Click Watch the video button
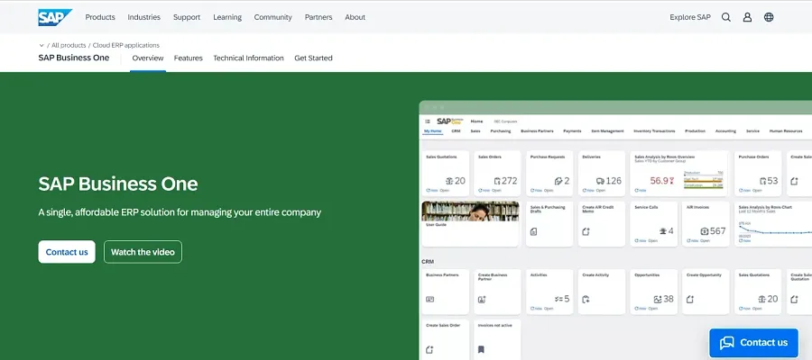This screenshot has width=812, height=360. pyautogui.click(x=143, y=252)
